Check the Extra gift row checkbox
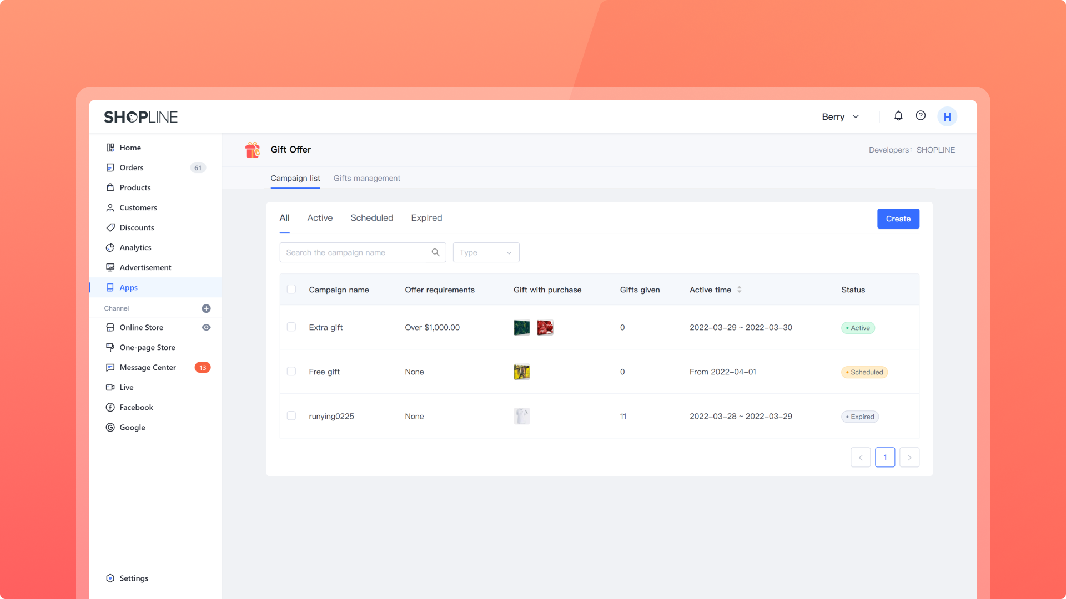The image size is (1066, 599). point(291,327)
